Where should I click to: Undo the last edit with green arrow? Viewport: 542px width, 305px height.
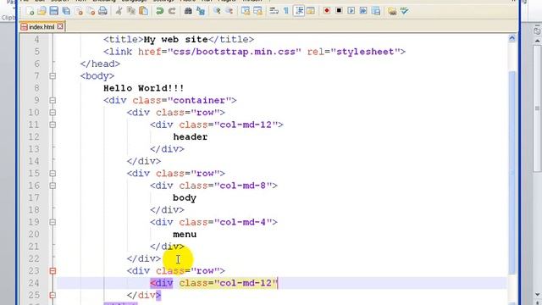[159, 11]
